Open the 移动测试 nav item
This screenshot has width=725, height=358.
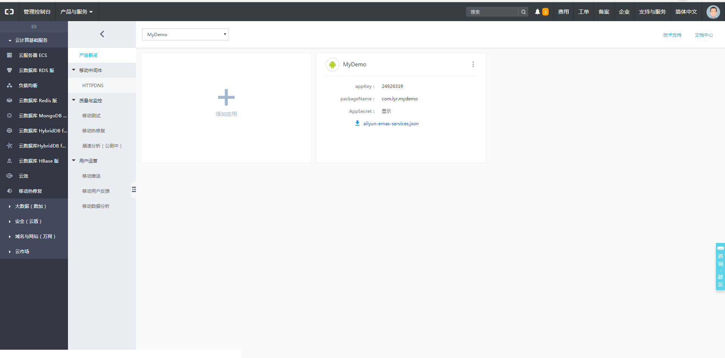click(x=102, y=115)
